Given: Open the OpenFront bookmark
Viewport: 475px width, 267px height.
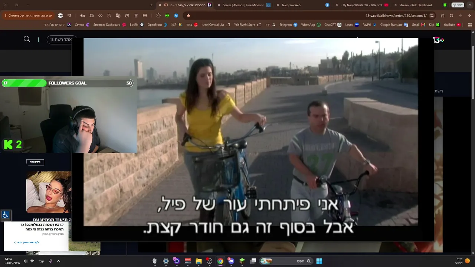Looking at the screenshot, I should (157, 25).
